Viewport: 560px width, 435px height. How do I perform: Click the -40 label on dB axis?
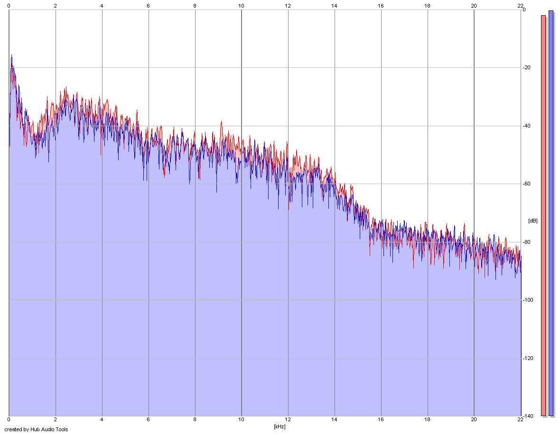click(526, 126)
